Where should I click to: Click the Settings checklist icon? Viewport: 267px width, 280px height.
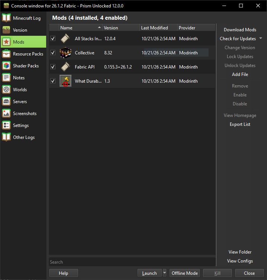coord(6,125)
